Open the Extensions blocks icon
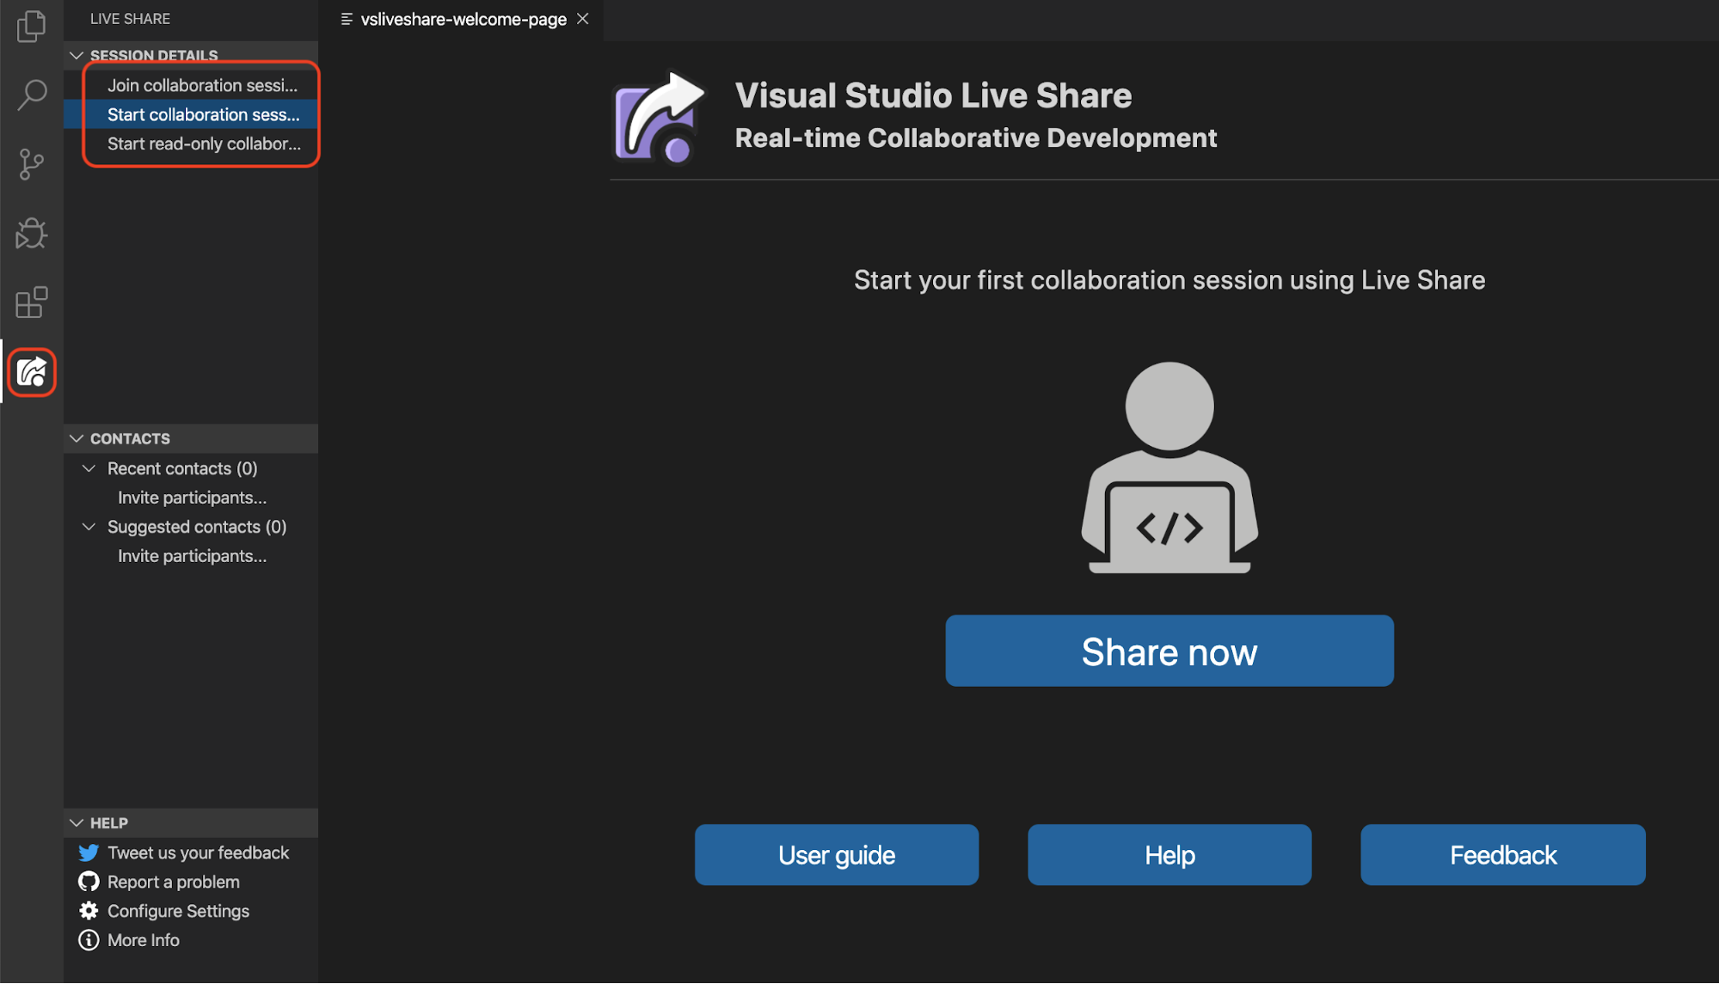Viewport: 1719px width, 984px height. [x=31, y=302]
